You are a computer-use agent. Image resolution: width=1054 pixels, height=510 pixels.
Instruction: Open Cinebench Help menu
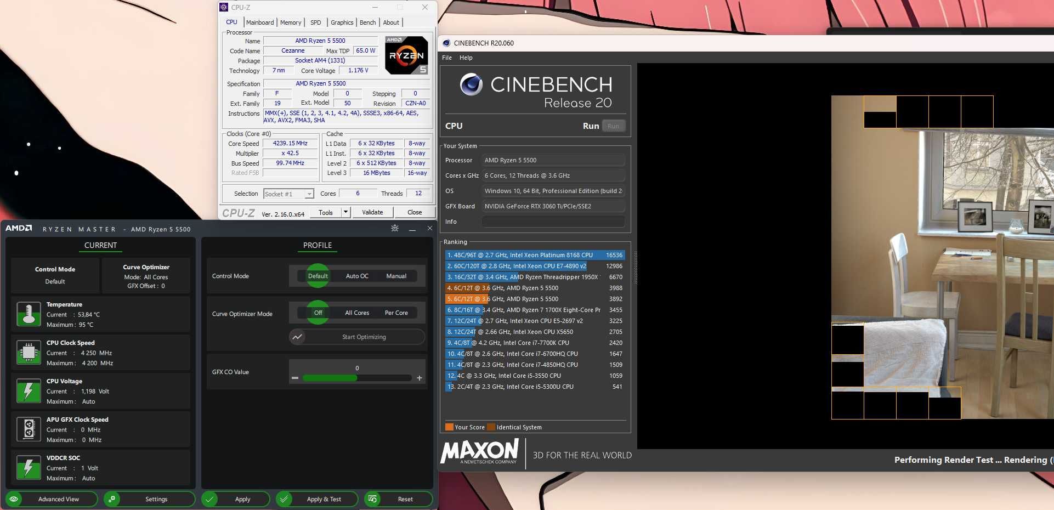click(x=466, y=58)
